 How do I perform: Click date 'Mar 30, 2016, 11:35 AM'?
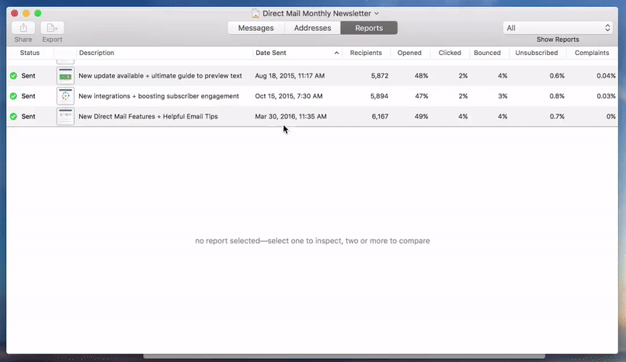coord(290,116)
